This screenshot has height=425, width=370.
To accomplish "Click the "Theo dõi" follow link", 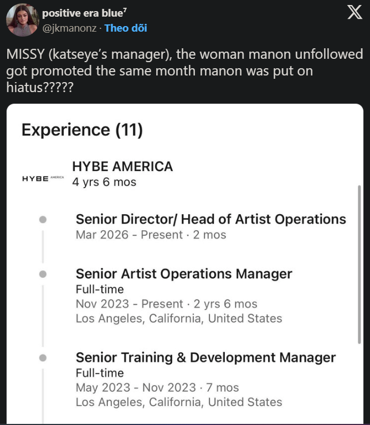I will click(126, 28).
